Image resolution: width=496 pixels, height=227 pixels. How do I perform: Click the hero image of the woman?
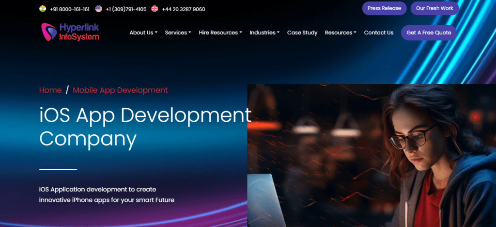[372, 155]
